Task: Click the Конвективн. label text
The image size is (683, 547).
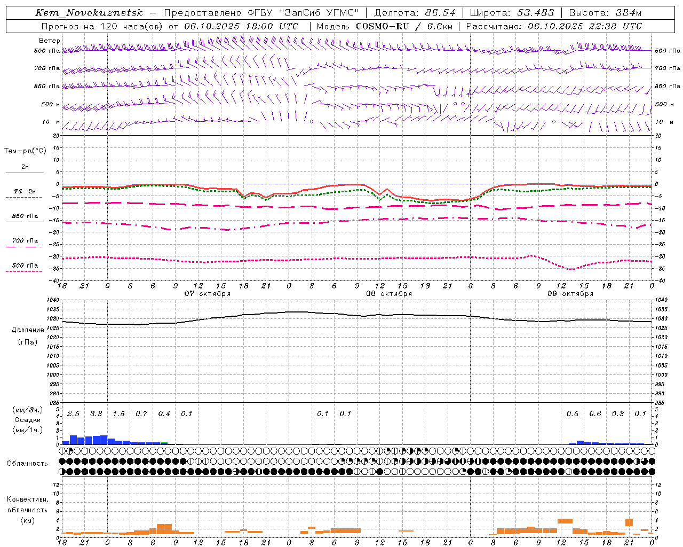Action: [x=27, y=499]
